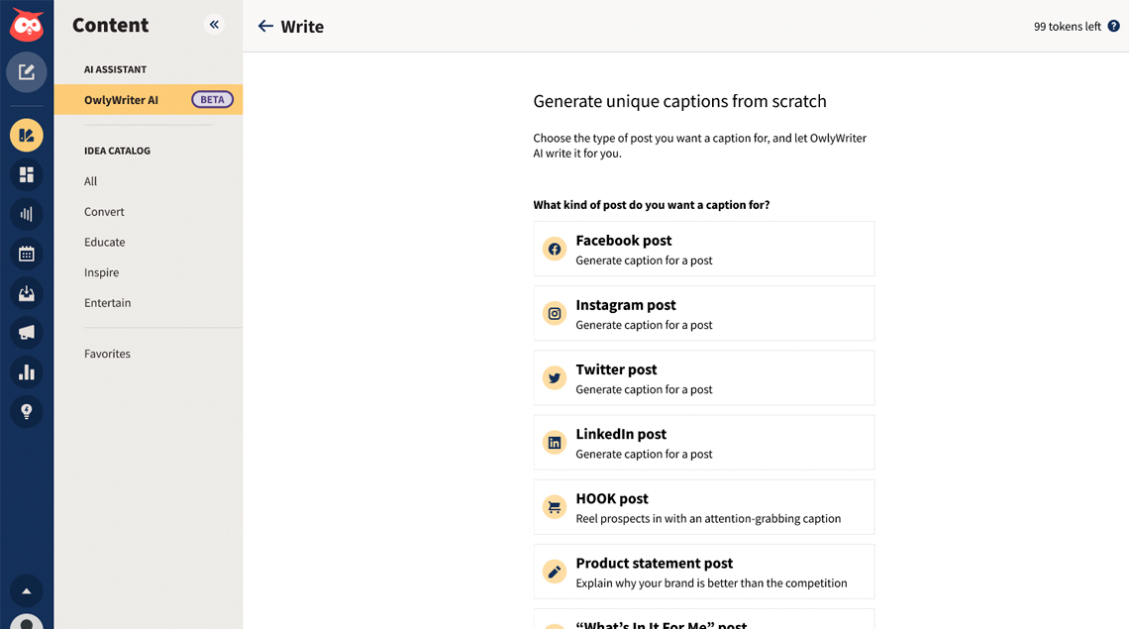1129x629 pixels.
Task: Open the Educate idea category
Action: coord(105,242)
